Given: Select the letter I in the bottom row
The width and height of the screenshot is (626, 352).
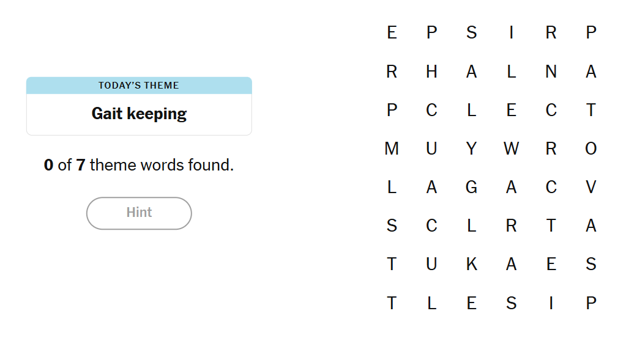Looking at the screenshot, I should (x=551, y=303).
